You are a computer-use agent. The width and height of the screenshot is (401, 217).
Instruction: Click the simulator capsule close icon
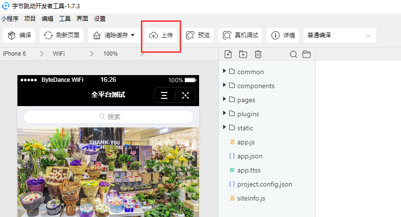[x=185, y=95]
